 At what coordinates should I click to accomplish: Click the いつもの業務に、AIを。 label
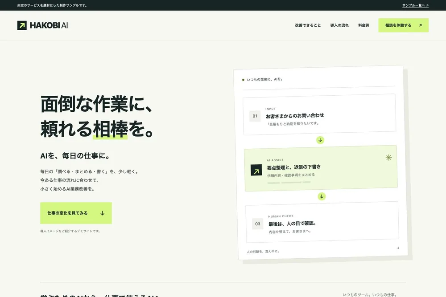coord(265,79)
